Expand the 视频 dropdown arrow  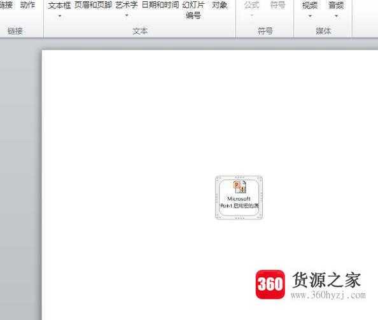pos(310,17)
